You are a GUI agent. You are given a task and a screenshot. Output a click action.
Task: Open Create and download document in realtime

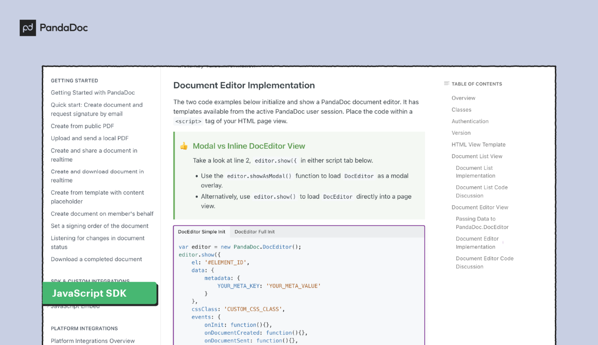click(x=97, y=176)
